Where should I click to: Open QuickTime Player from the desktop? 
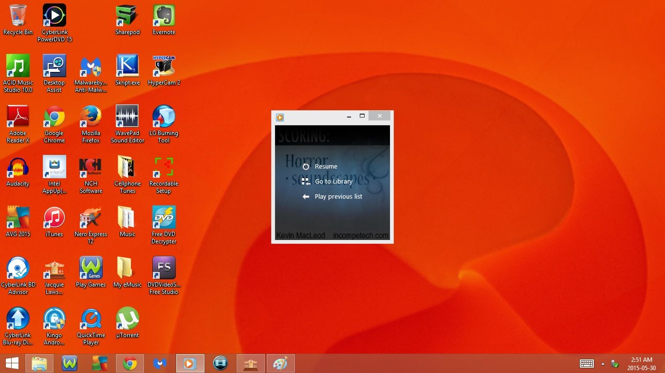pos(91,319)
